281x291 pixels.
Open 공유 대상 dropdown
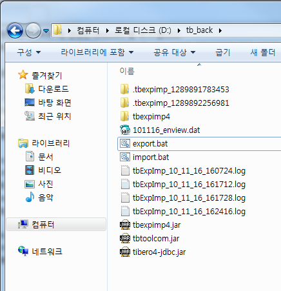tap(174, 52)
